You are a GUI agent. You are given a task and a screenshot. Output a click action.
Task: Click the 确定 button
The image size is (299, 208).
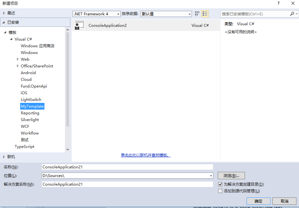coord(258,201)
